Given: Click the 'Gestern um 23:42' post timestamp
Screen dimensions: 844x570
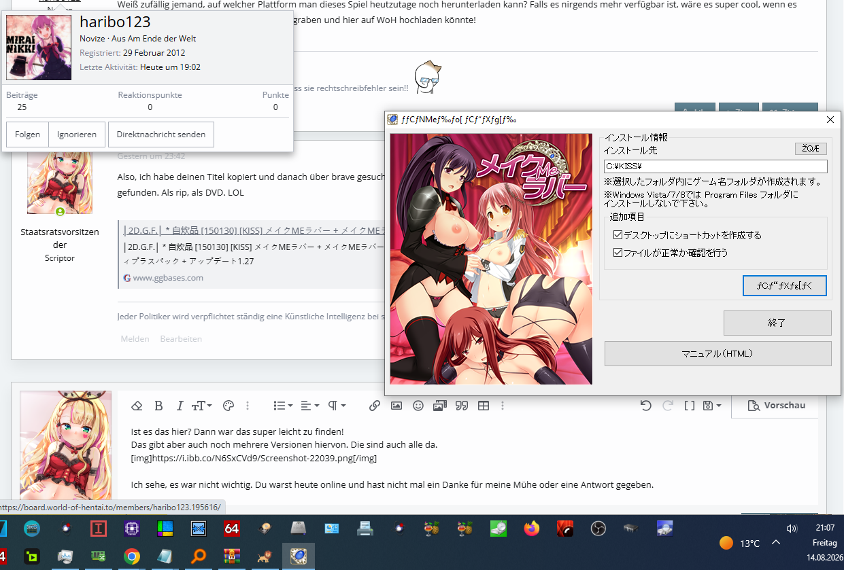Looking at the screenshot, I should tap(151, 156).
